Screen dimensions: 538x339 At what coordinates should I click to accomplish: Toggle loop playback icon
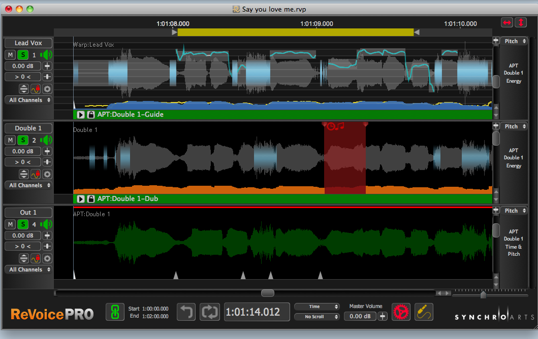(209, 312)
